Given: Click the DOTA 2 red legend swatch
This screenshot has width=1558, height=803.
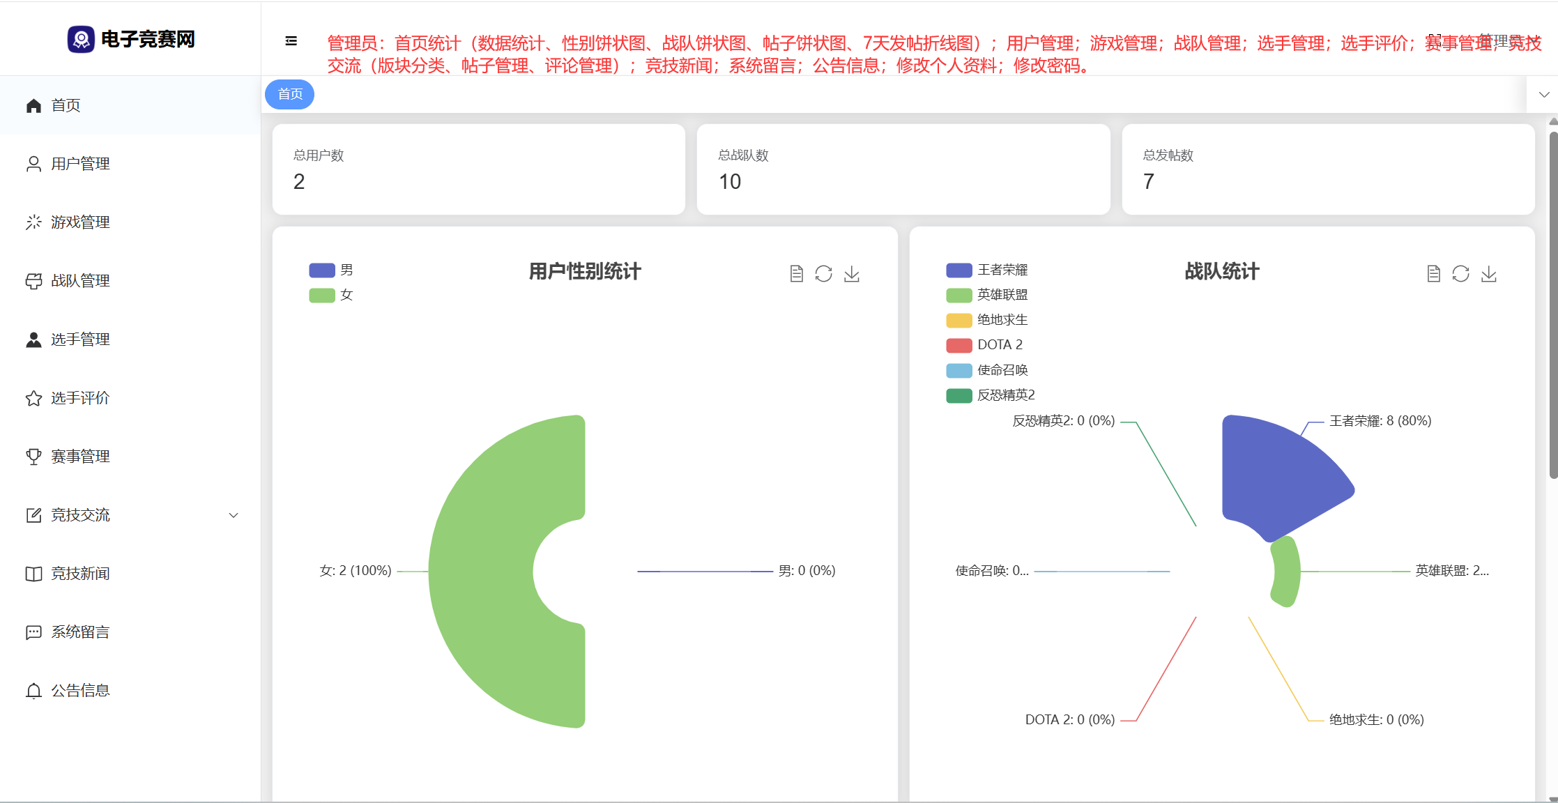Looking at the screenshot, I should pos(959,346).
